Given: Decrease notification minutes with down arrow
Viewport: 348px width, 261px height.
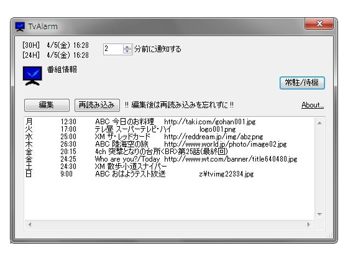Looking at the screenshot, I should 127,51.
